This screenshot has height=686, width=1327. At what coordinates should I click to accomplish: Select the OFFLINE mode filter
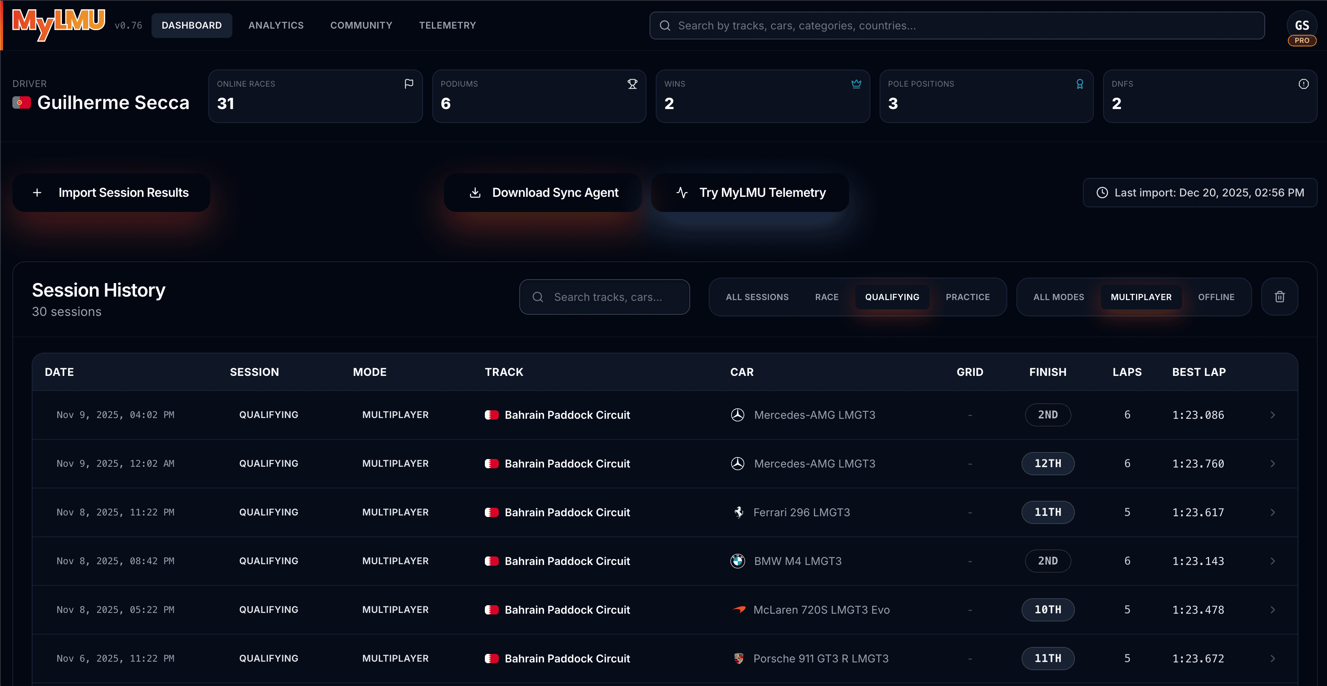pos(1217,297)
